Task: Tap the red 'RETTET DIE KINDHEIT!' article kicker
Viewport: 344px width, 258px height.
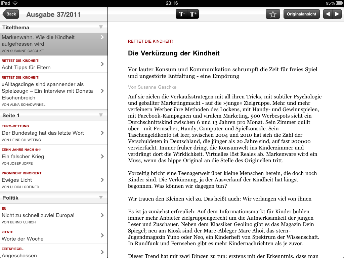Action: click(150, 41)
